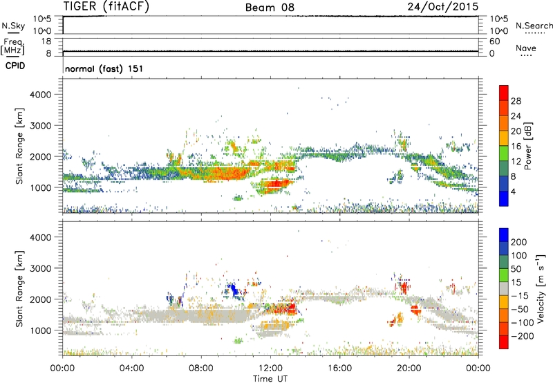Click the '200' Velocity colorbar tick
This screenshot has height=383, width=553.
click(519, 242)
